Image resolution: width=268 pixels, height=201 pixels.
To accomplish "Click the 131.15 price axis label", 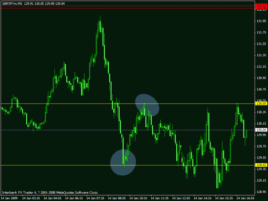I will [261, 66].
